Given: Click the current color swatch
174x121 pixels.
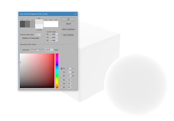Looking at the screenshot, I should 39,26.
